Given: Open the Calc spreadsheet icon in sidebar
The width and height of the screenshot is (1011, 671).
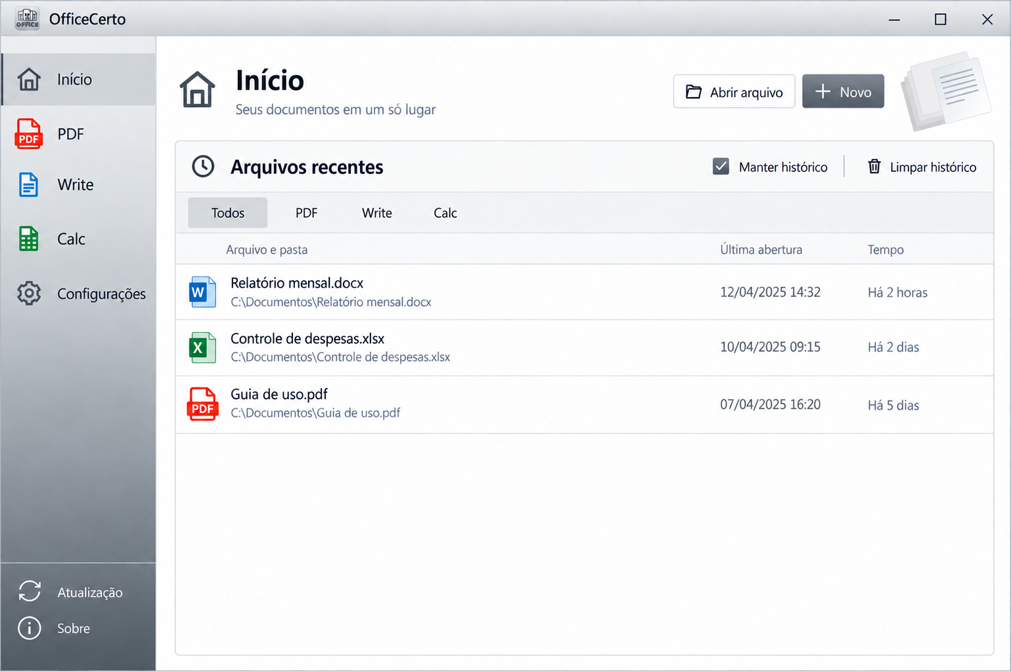Looking at the screenshot, I should pos(28,239).
